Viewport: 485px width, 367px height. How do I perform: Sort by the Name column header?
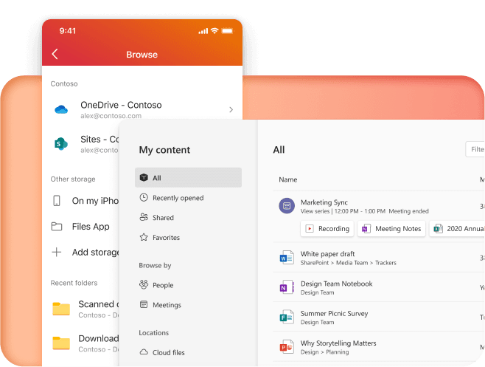pos(288,179)
